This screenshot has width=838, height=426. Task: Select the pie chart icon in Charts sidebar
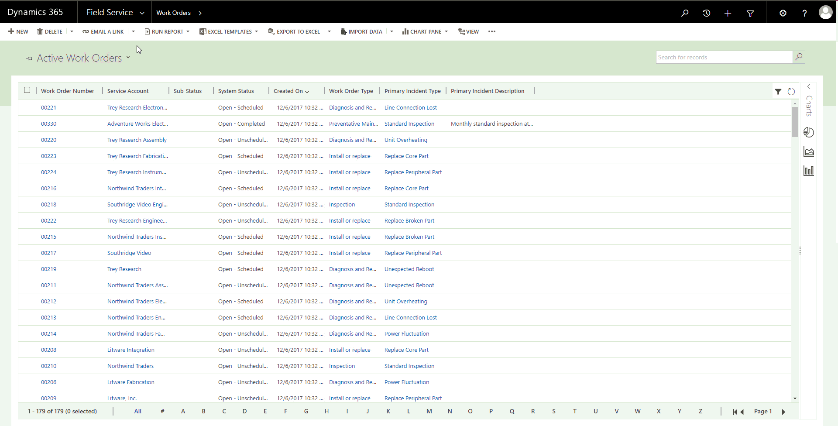809,132
